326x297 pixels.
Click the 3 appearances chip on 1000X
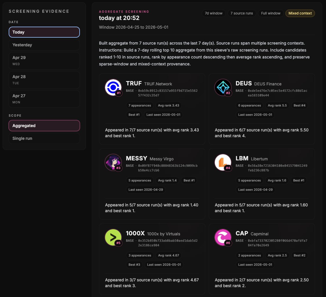pos(140,255)
